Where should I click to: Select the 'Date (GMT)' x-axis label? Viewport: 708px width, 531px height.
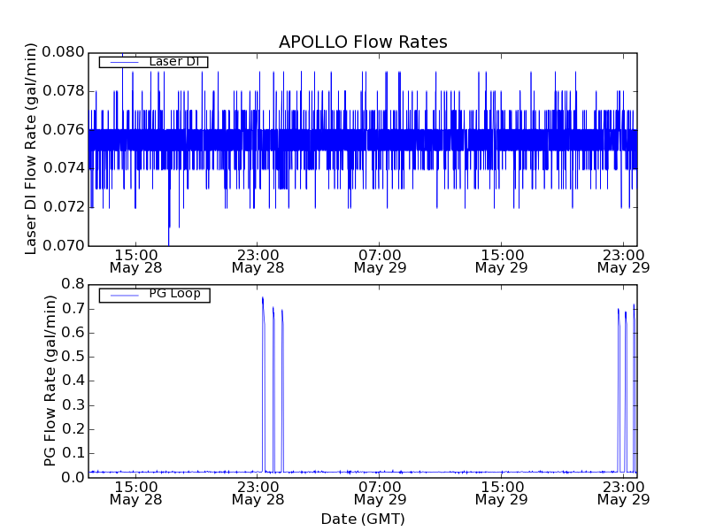tap(363, 519)
